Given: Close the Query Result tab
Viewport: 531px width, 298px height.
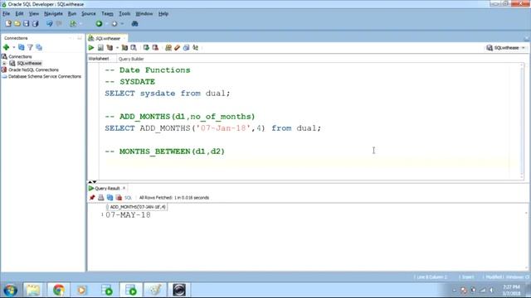Looking at the screenshot, I should point(124,188).
